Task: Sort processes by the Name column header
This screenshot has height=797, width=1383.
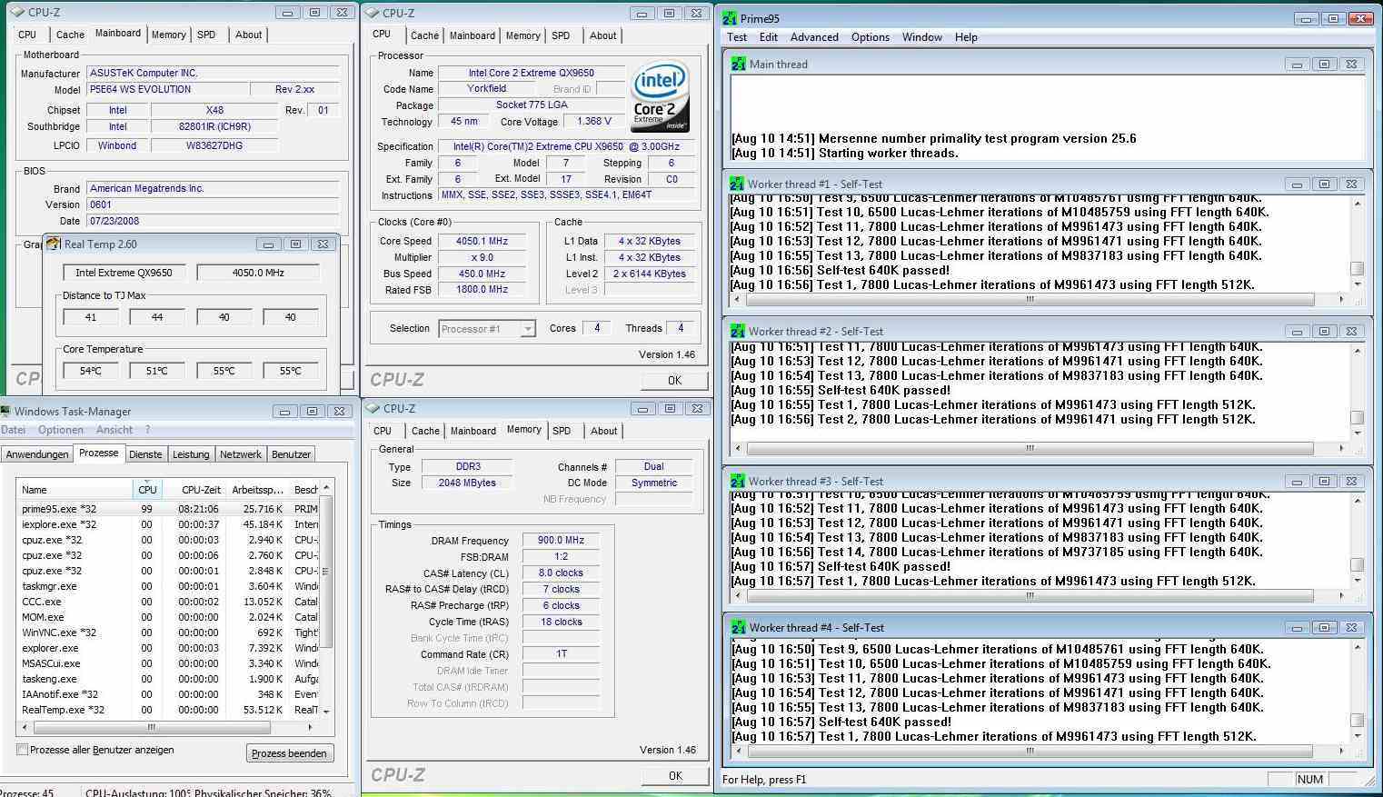Action: click(75, 489)
